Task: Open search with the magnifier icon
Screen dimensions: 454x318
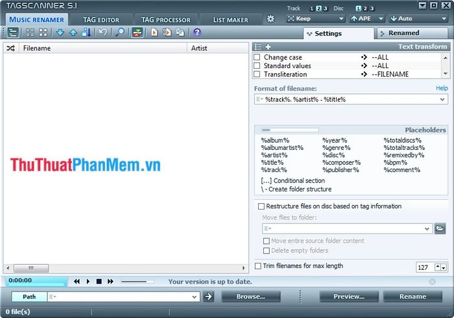Action: pyautogui.click(x=120, y=32)
